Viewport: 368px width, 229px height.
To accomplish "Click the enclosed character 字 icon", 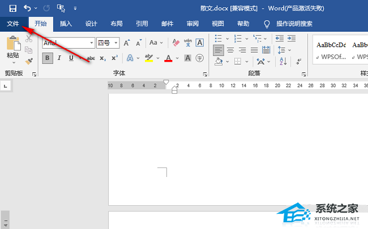I will [199, 58].
